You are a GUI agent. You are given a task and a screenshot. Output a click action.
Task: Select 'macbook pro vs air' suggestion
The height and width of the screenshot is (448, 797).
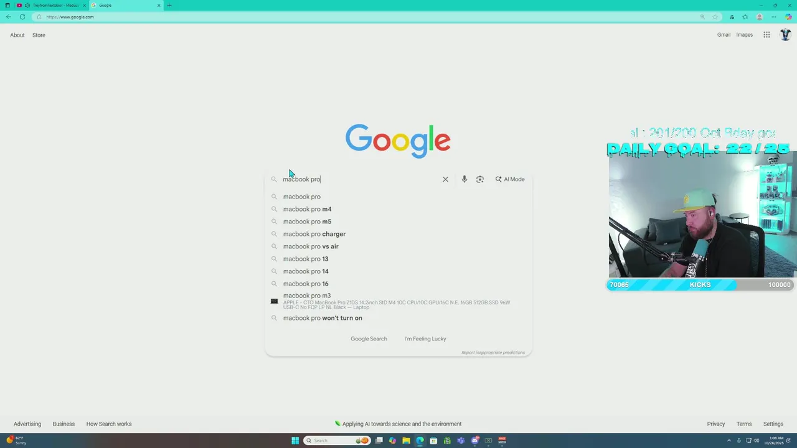tap(398, 246)
